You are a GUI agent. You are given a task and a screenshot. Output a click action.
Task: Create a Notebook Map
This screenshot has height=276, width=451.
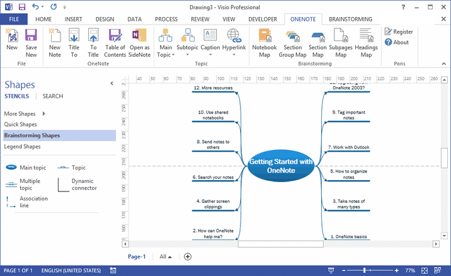[x=265, y=43]
